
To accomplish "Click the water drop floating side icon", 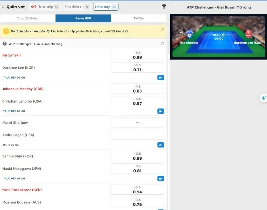I will pos(263,98).
